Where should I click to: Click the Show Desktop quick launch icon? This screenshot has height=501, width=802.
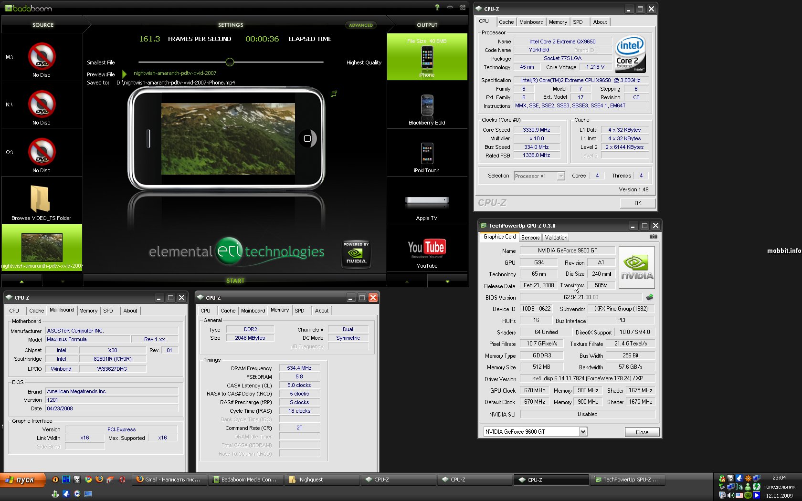[88, 494]
